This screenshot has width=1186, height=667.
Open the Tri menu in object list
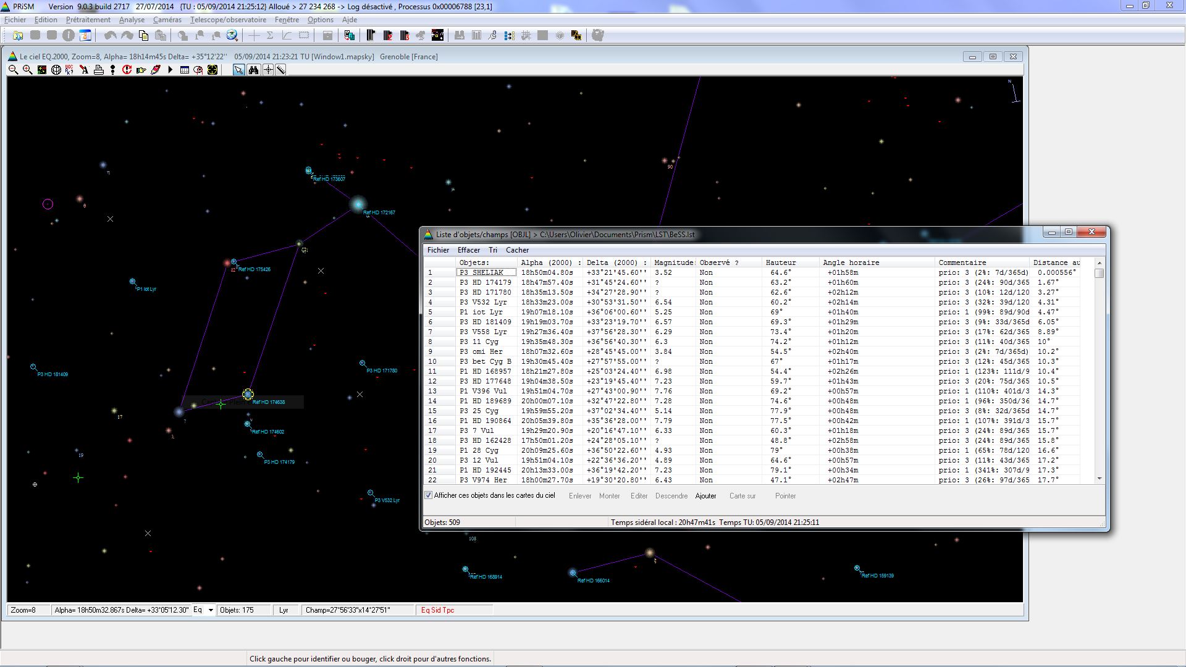pos(492,250)
